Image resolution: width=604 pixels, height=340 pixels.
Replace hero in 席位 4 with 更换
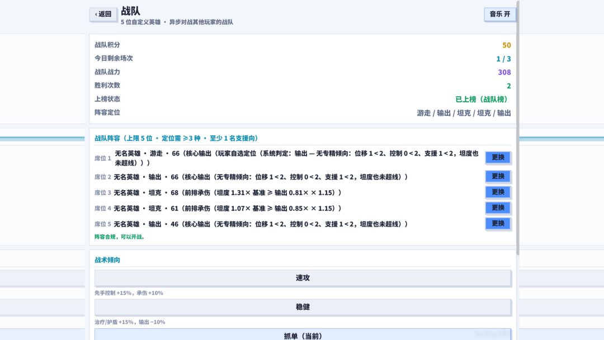pos(498,208)
